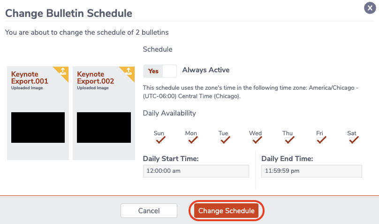
Task: Uncheck the Fri checkbox
Action: point(320,140)
